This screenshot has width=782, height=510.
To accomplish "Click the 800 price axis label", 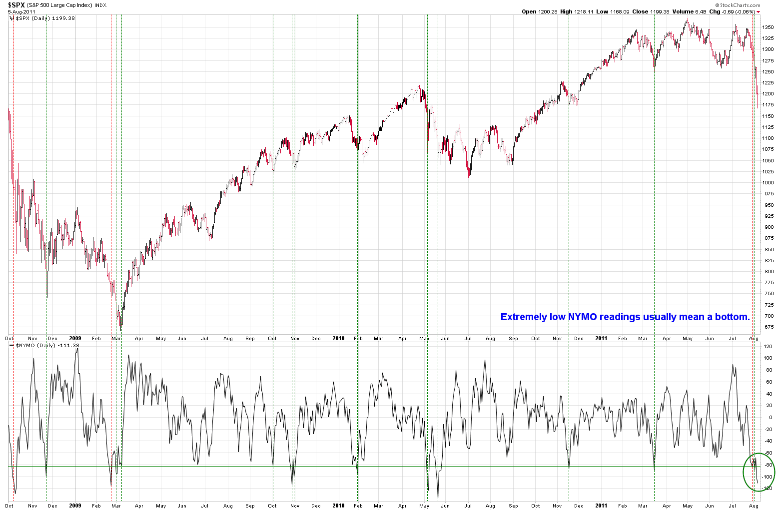I will [x=770, y=272].
